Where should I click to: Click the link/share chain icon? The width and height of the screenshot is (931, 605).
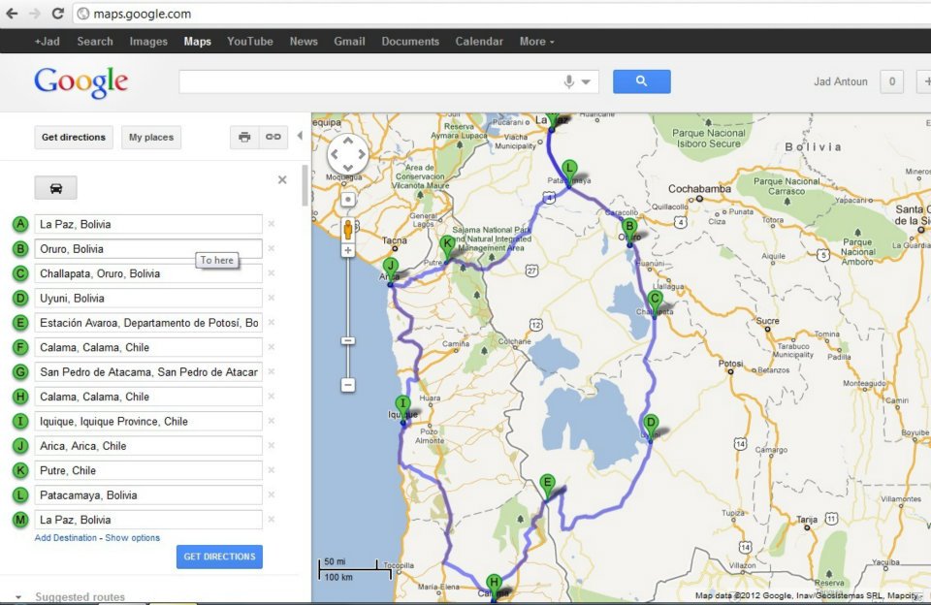(x=273, y=138)
